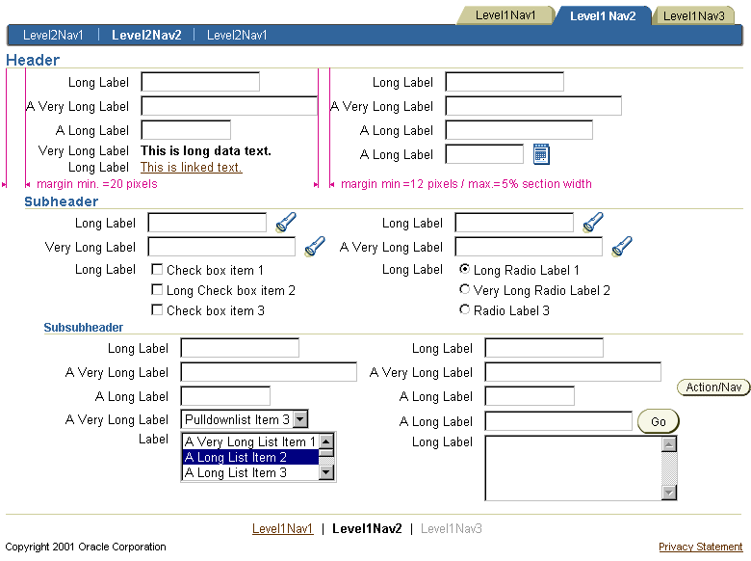Open Level2Nav2 in blue navigation bar
The image size is (751, 561).
[x=146, y=35]
